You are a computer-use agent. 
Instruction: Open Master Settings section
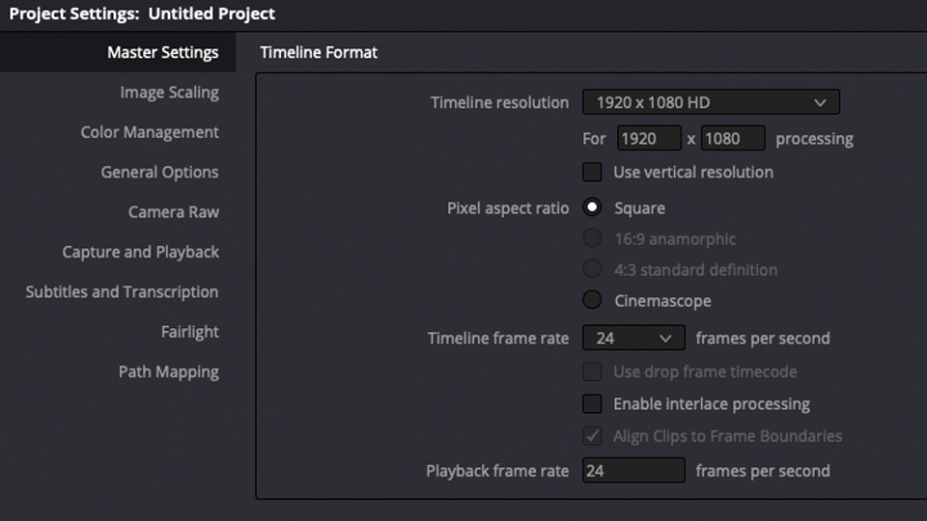click(162, 53)
